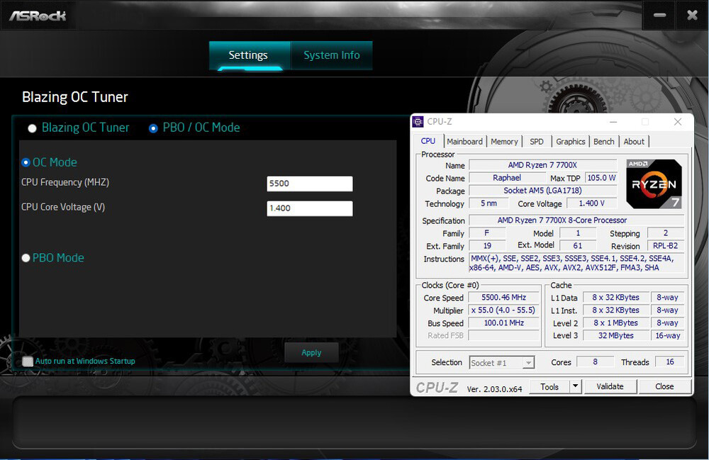Click the Tools button in CPU-Z
This screenshot has height=460, width=709.
click(549, 387)
